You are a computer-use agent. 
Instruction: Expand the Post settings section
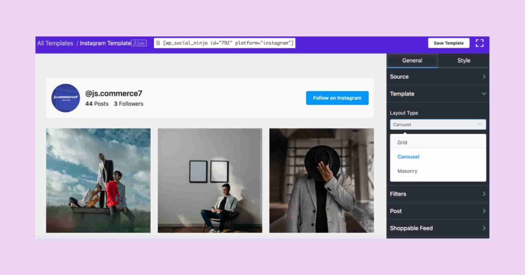click(438, 211)
